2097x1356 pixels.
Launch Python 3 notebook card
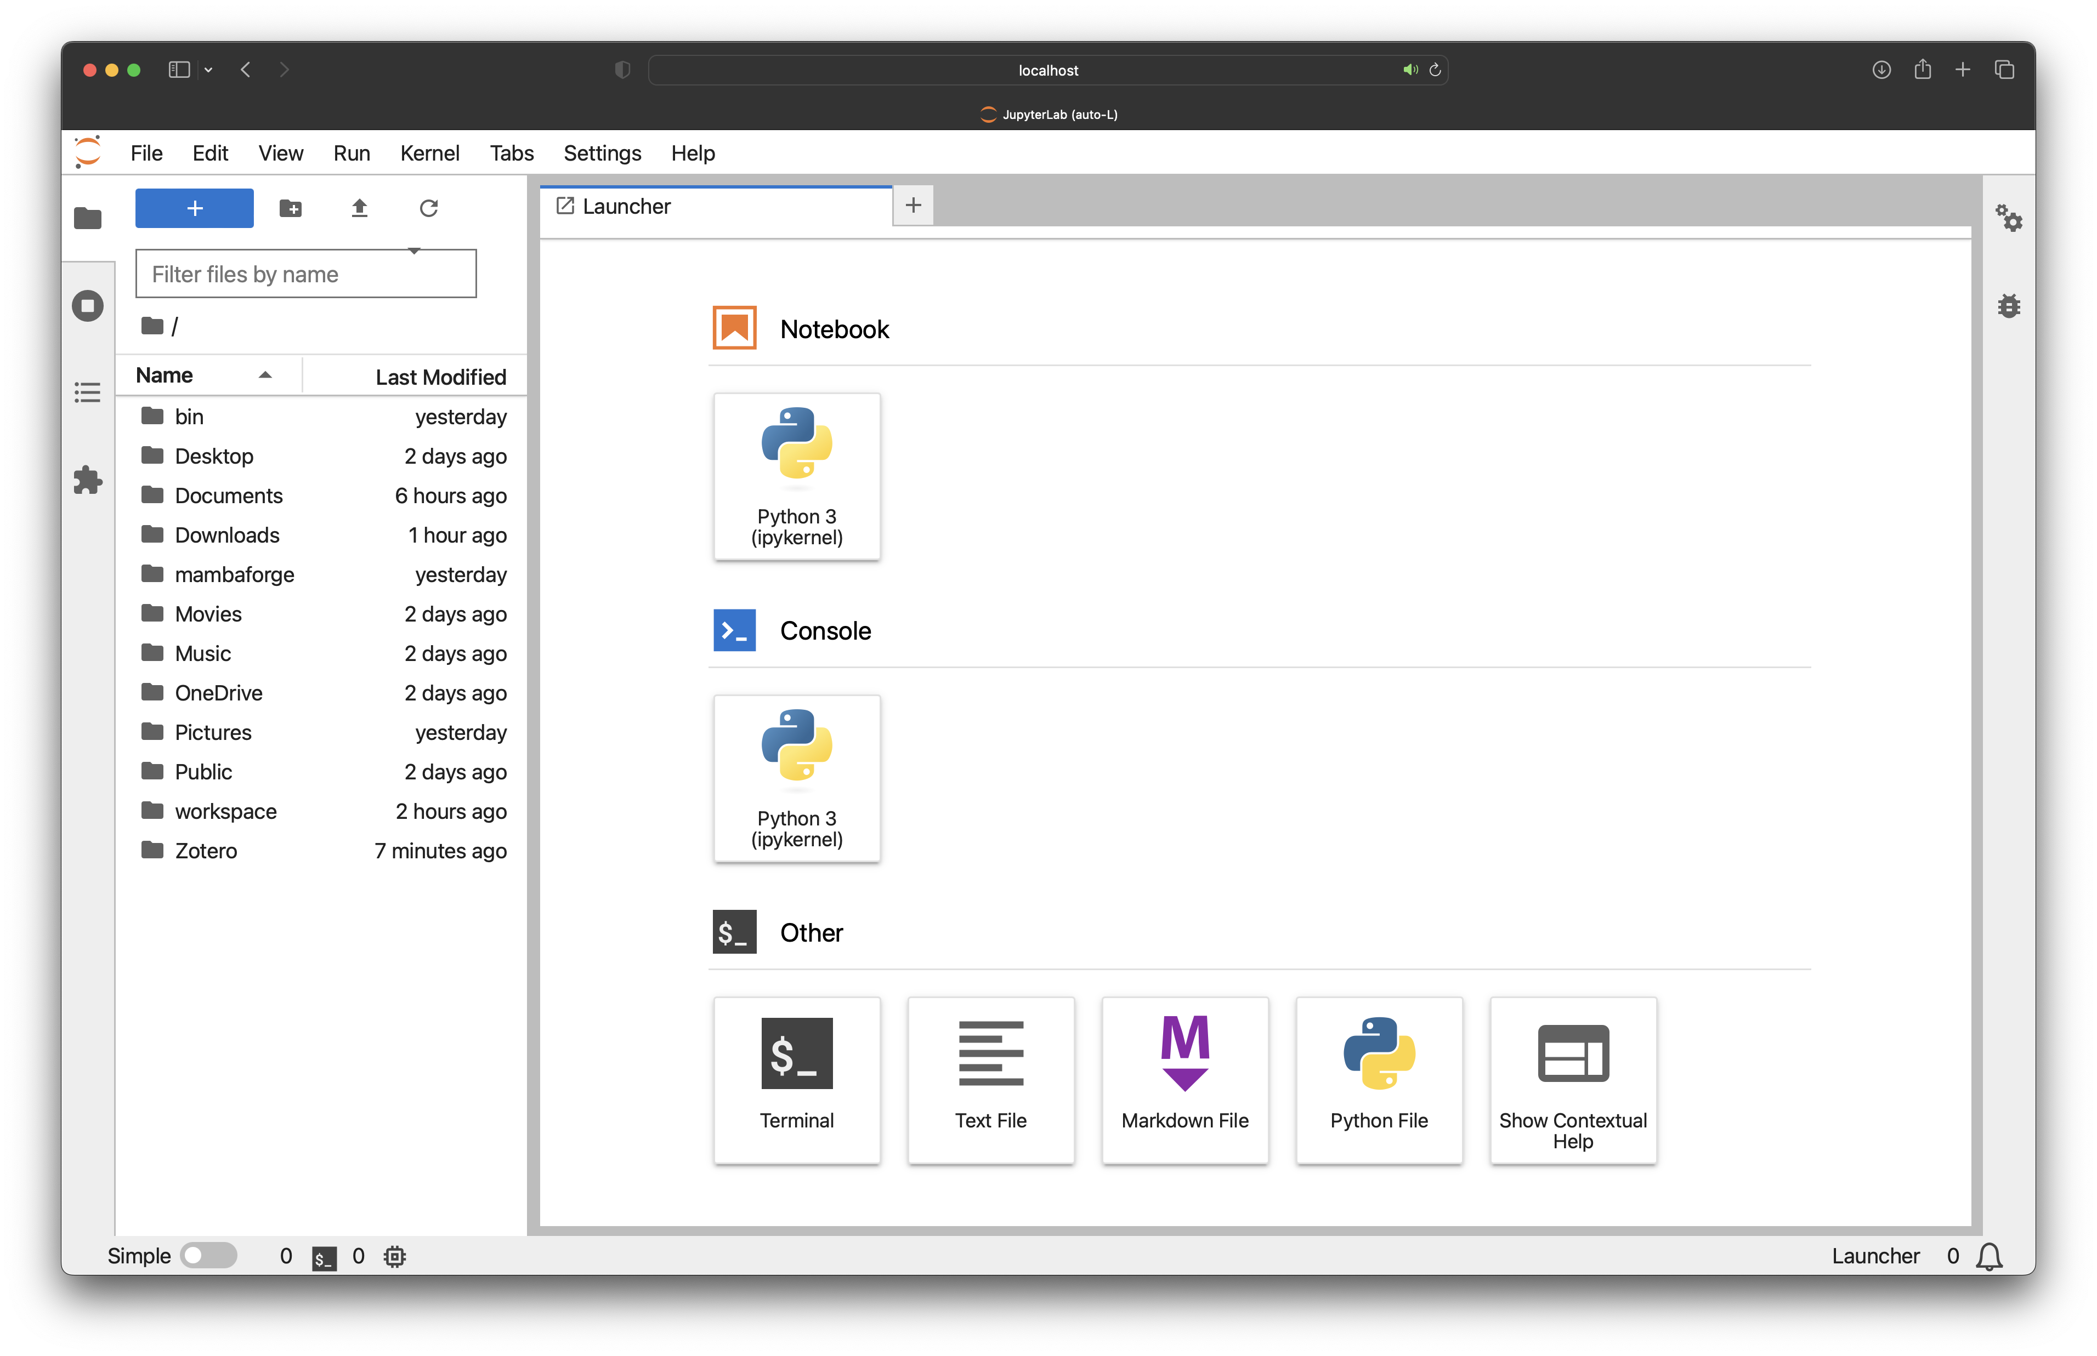click(x=796, y=476)
